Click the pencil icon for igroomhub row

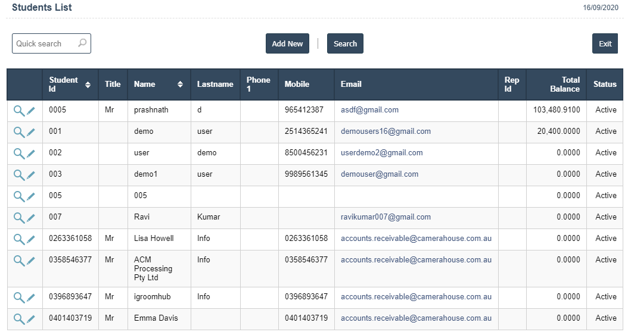click(31, 297)
